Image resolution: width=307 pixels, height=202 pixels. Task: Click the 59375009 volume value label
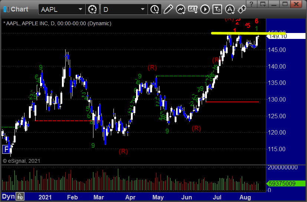click(x=286, y=183)
